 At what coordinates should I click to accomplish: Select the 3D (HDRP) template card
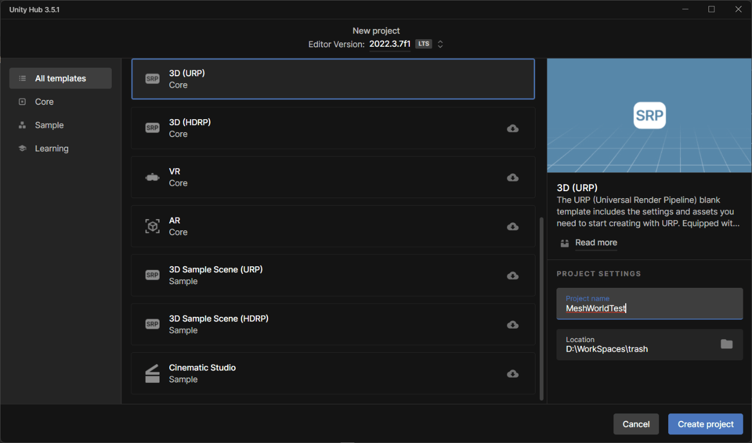[333, 128]
